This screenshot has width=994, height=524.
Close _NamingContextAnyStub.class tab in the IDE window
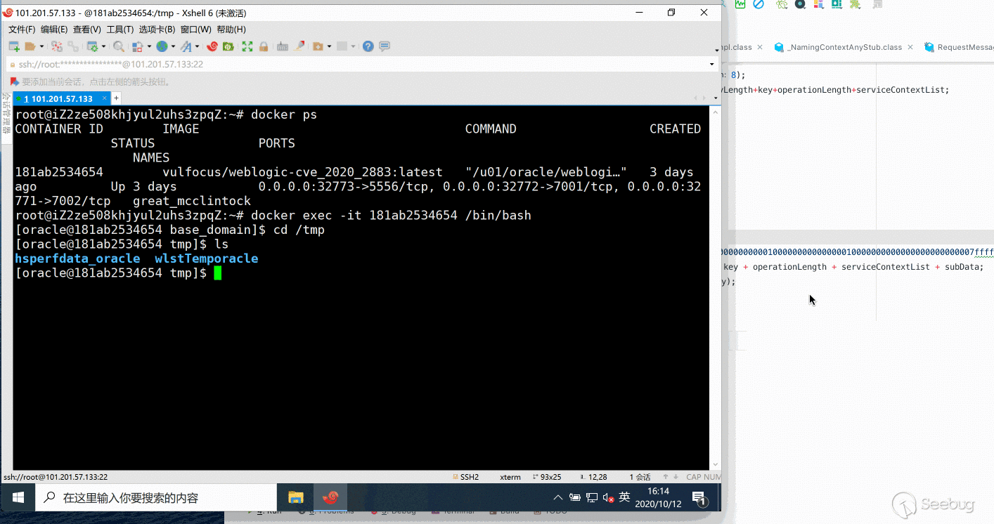910,47
